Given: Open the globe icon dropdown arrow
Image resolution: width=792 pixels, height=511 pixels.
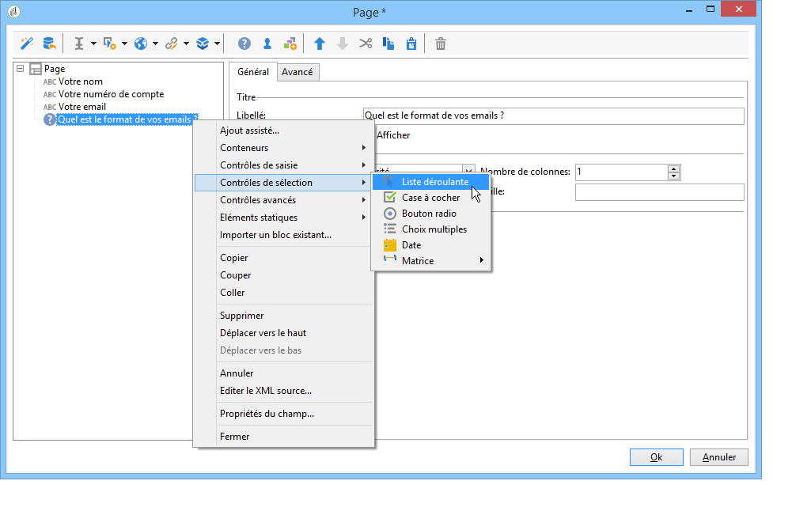Looking at the screenshot, I should [x=155, y=44].
